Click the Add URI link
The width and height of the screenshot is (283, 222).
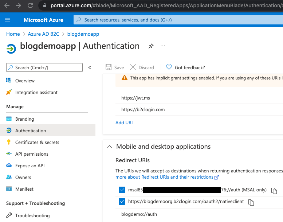pyautogui.click(x=124, y=122)
